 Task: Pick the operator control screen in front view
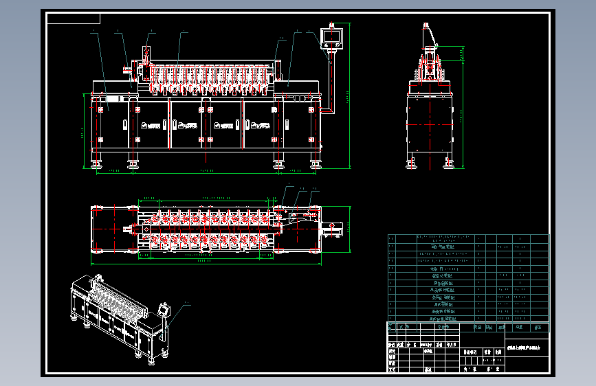pyautogui.click(x=332, y=38)
